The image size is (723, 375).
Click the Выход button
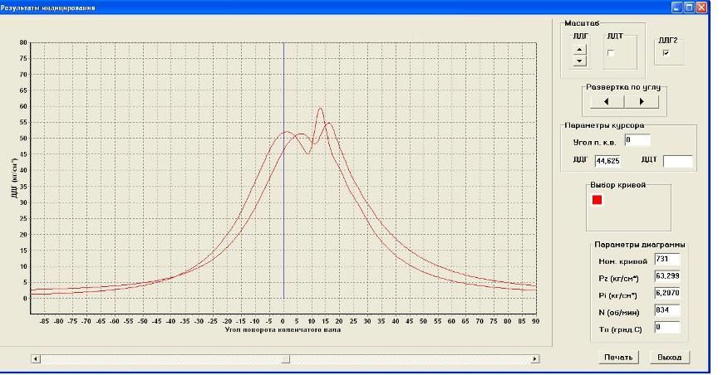click(670, 358)
